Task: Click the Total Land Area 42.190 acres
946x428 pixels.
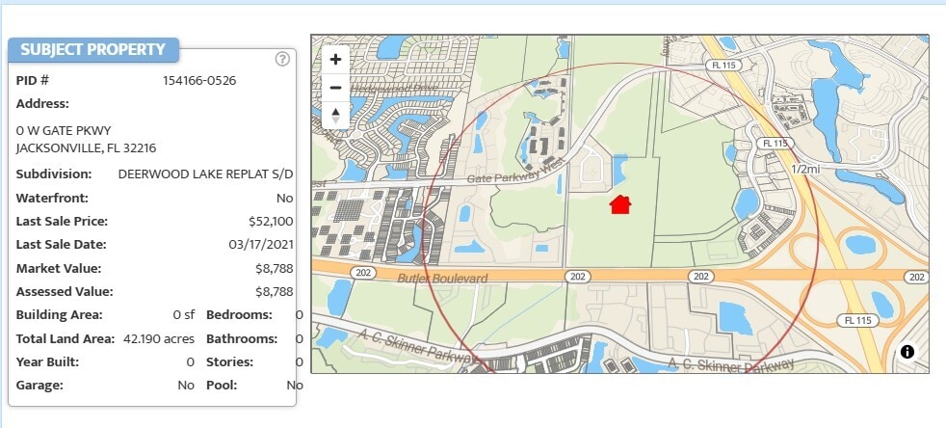Action: (x=157, y=338)
